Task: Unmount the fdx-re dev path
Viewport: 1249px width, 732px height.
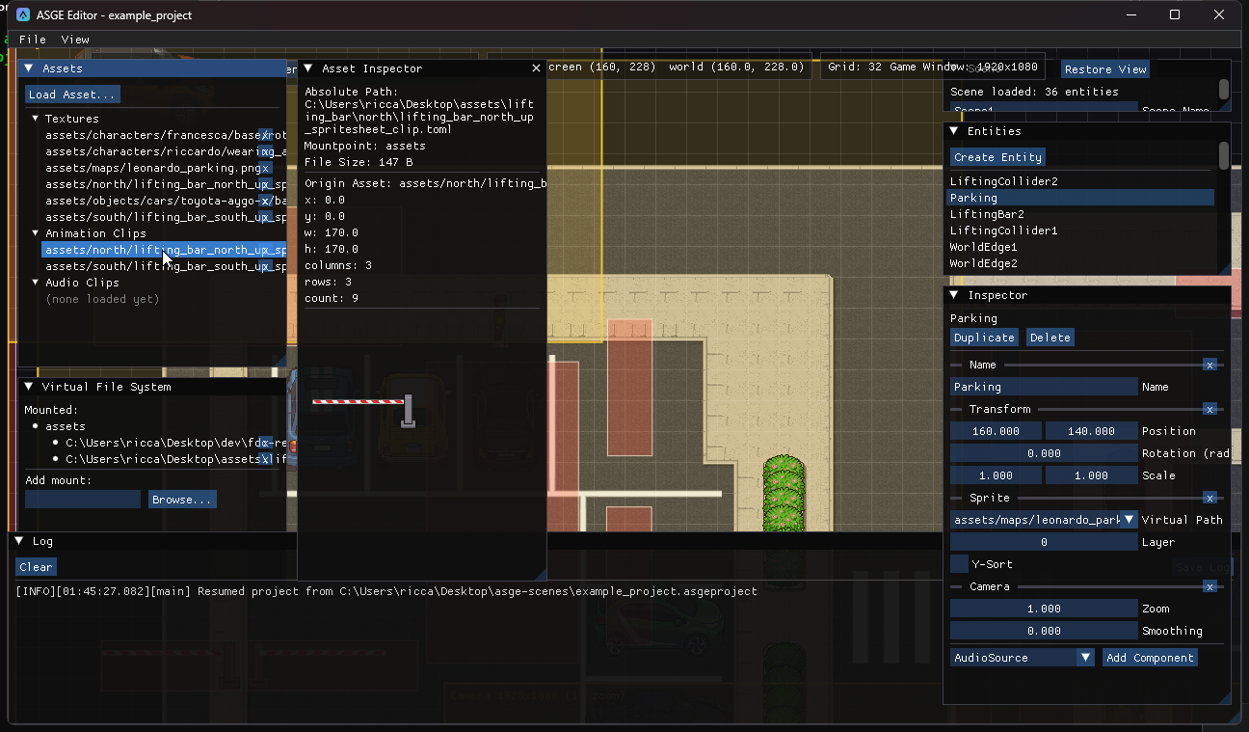Action: tap(265, 443)
